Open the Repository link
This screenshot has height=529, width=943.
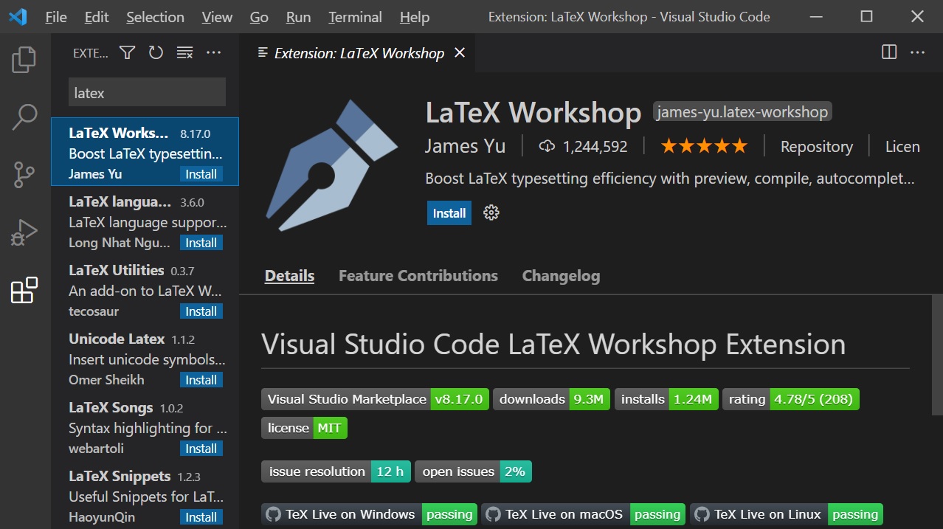(x=817, y=147)
